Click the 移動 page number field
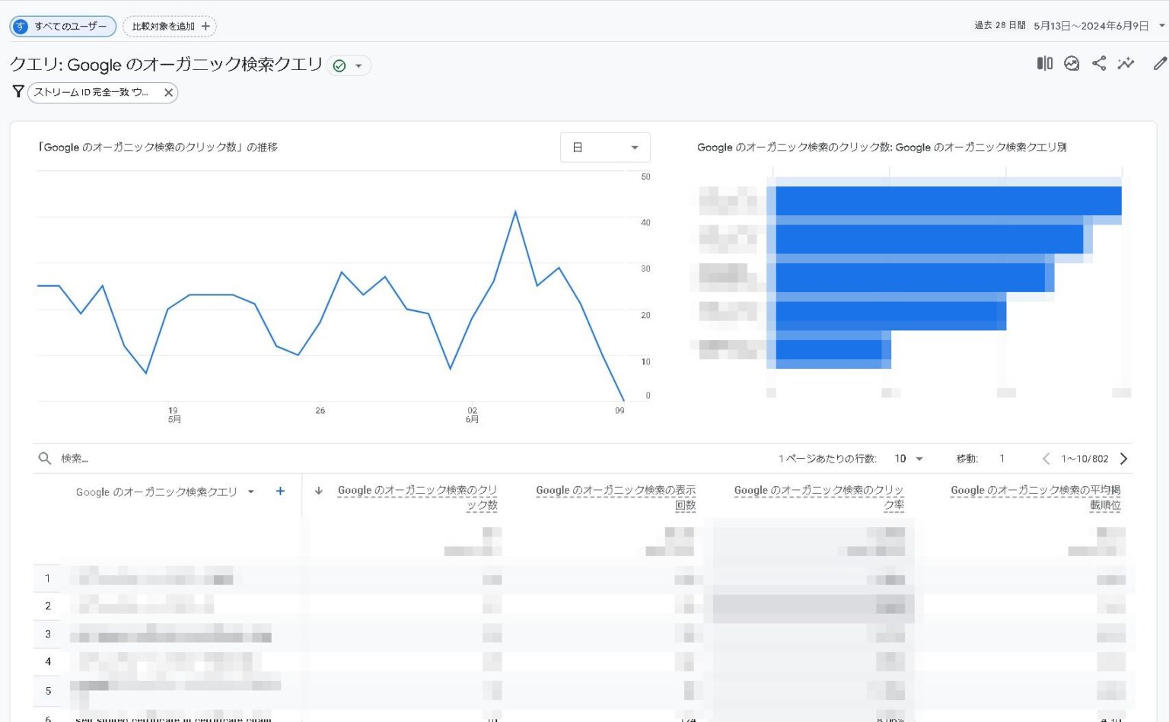This screenshot has height=722, width=1169. [x=1002, y=458]
